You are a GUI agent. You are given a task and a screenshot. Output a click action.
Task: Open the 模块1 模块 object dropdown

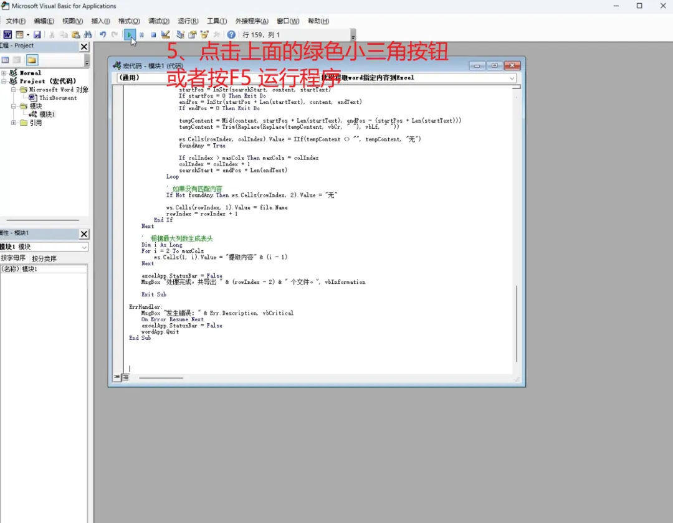[84, 247]
